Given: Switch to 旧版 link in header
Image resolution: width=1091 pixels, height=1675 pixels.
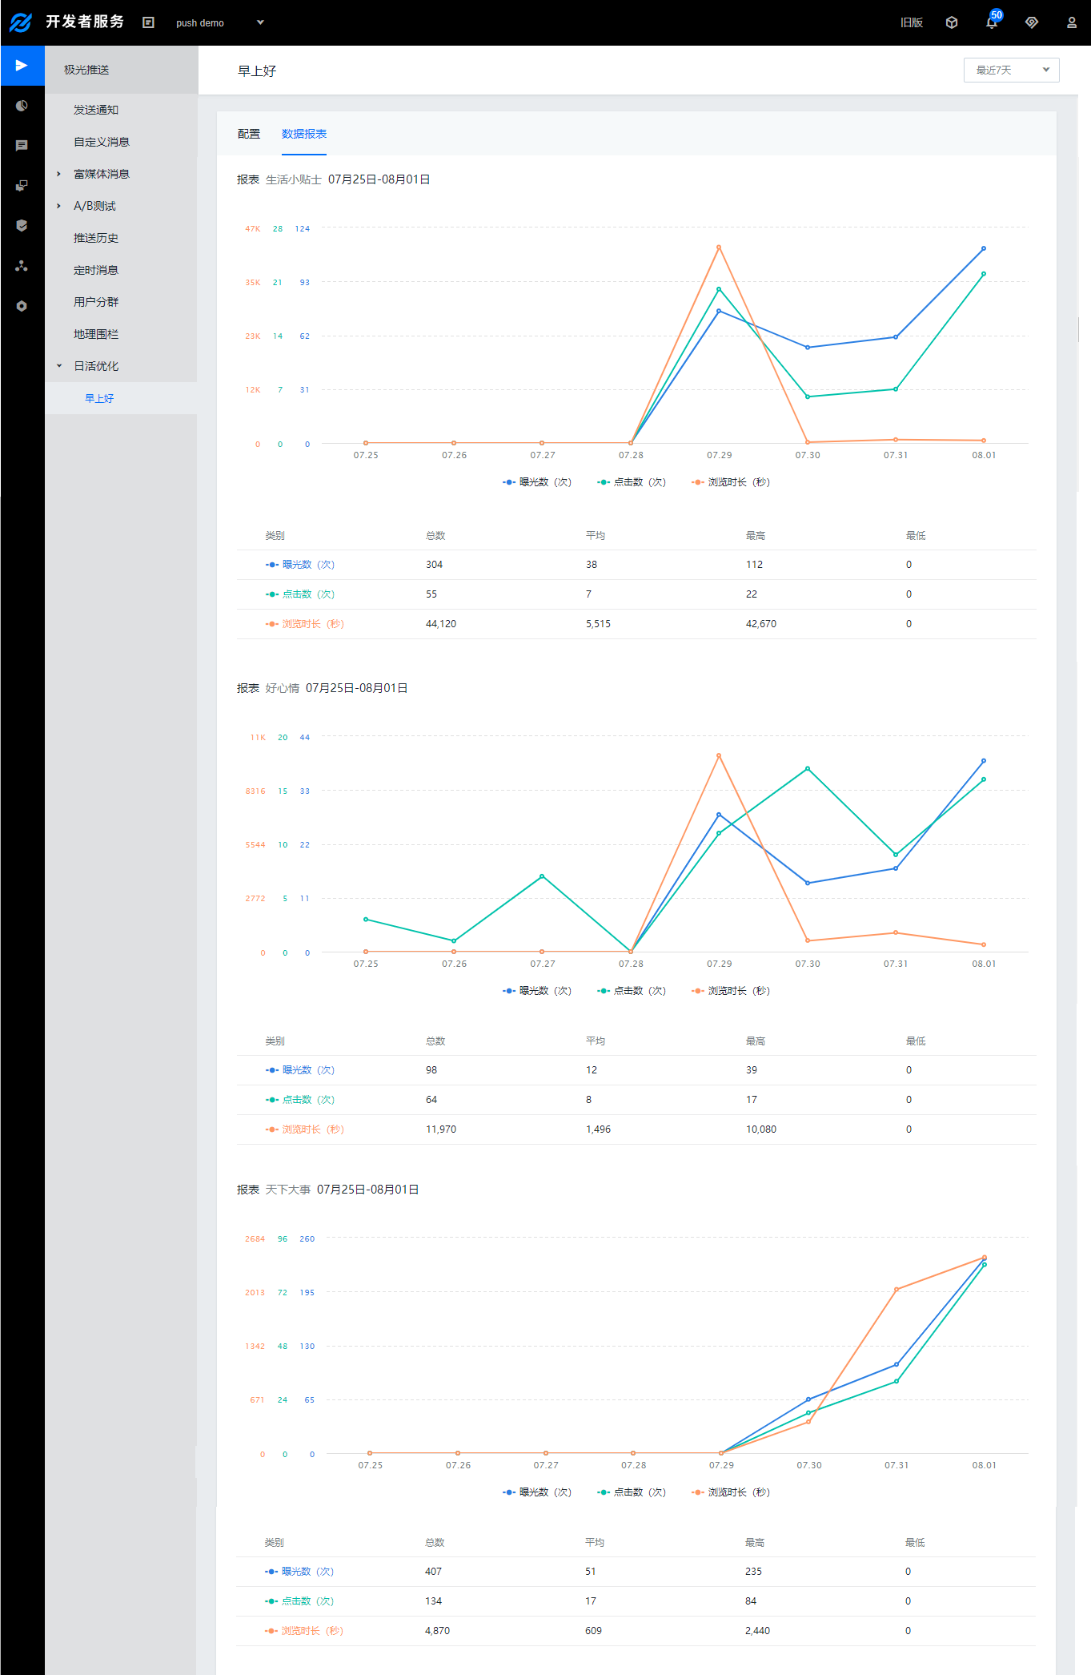Looking at the screenshot, I should tap(912, 22).
